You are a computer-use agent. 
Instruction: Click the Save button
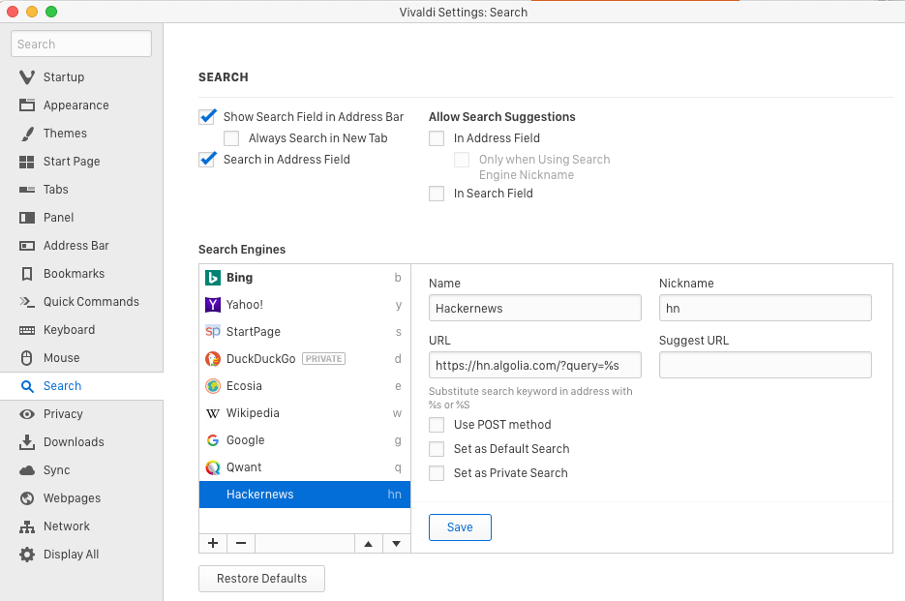coord(460,527)
